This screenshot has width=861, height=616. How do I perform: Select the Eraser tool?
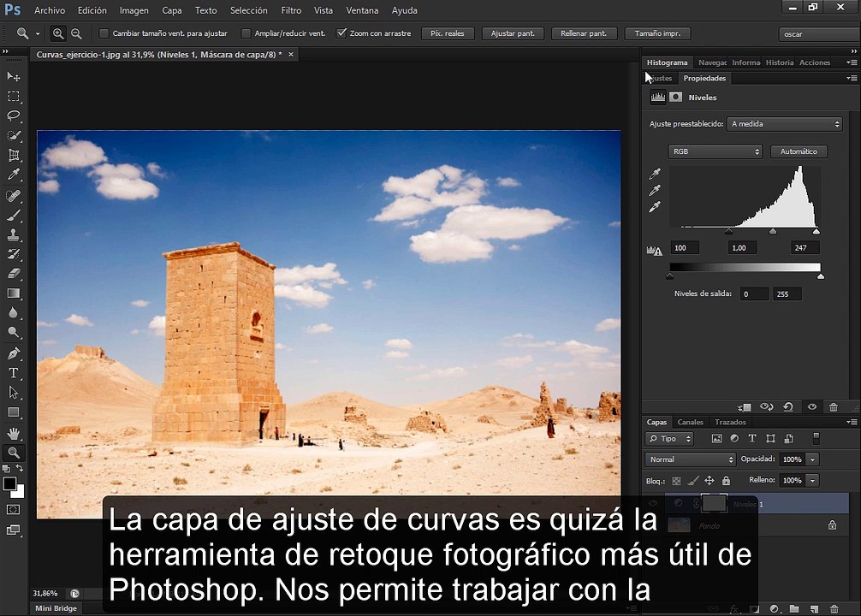tap(14, 274)
